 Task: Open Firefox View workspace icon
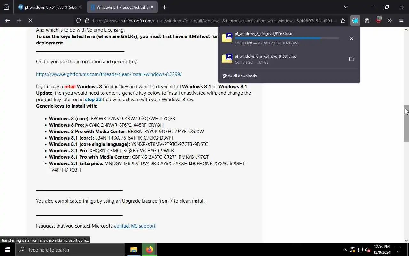pyautogui.click(x=6, y=7)
